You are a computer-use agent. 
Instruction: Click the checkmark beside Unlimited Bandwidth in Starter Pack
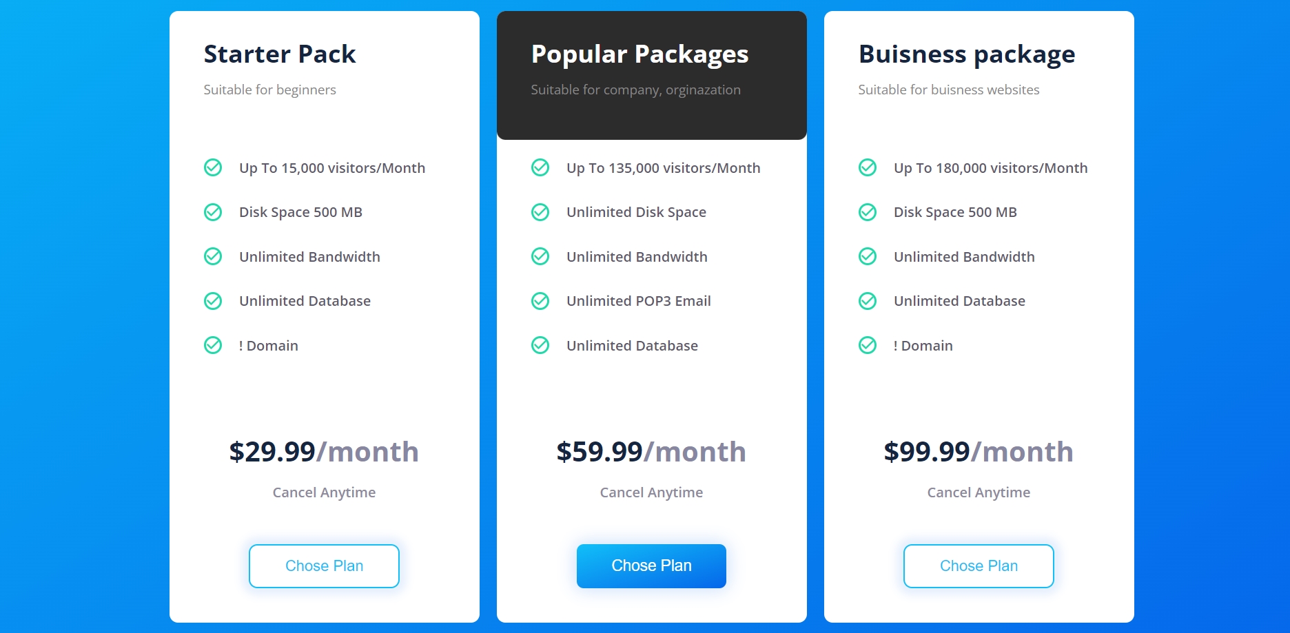[x=213, y=256]
